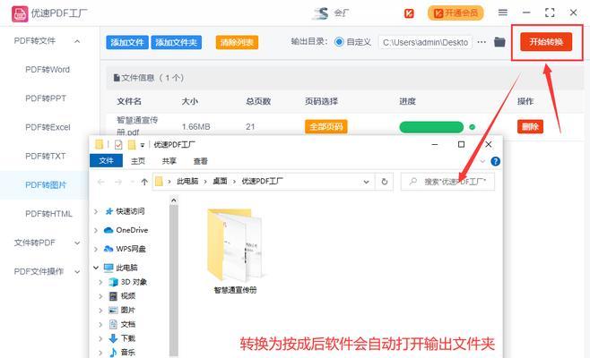Click the 此电脑 computer icon in tree
Viewport: 590px width, 358px height.
pyautogui.click(x=108, y=268)
